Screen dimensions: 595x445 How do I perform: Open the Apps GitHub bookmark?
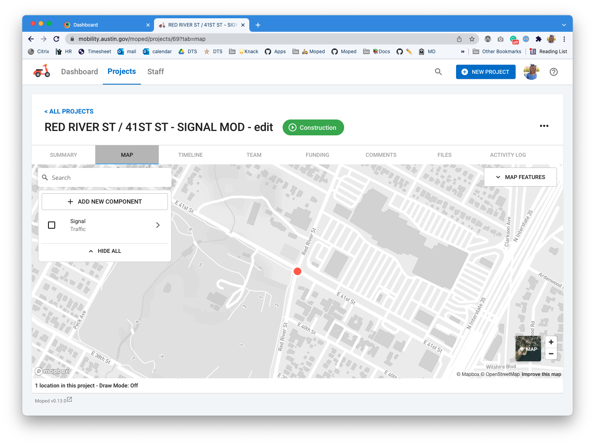(x=275, y=52)
